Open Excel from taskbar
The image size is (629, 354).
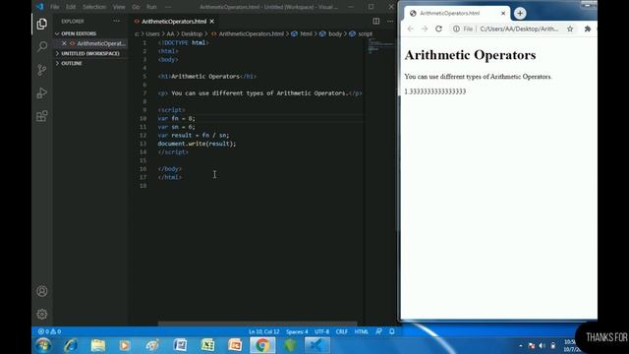tap(207, 345)
